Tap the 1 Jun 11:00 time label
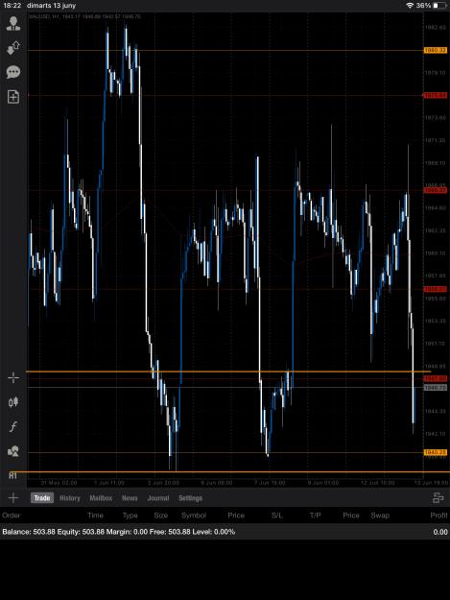450x600 pixels. [109, 483]
